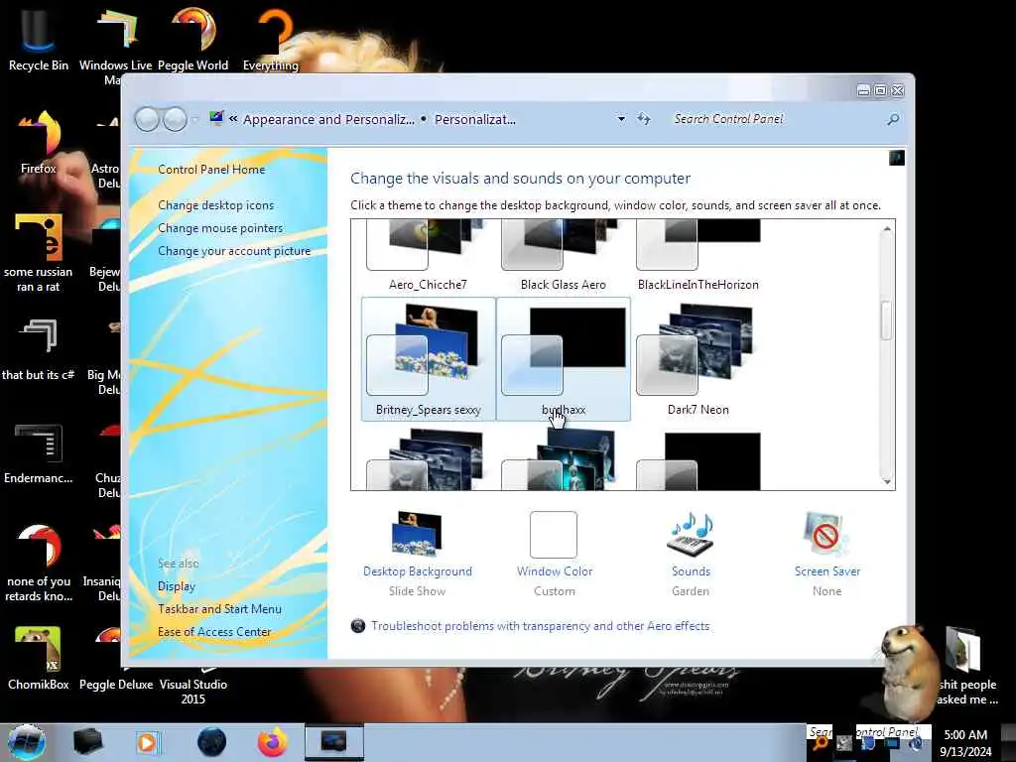Image resolution: width=1016 pixels, height=762 pixels.
Task: Select the Britney_Spears sexxy theme
Action: pos(429,359)
